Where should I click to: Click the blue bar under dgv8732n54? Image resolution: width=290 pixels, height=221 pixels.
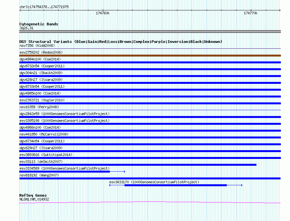pos(150,69)
